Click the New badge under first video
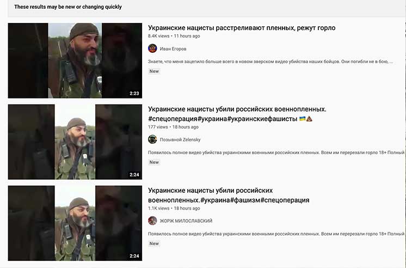The width and height of the screenshot is (406, 268). 154,71
